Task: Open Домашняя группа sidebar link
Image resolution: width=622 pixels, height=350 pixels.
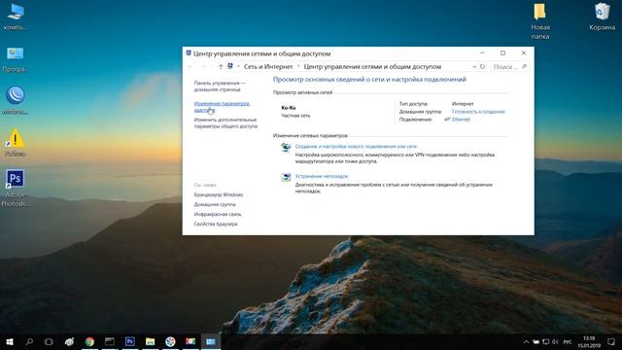Action: [x=215, y=204]
